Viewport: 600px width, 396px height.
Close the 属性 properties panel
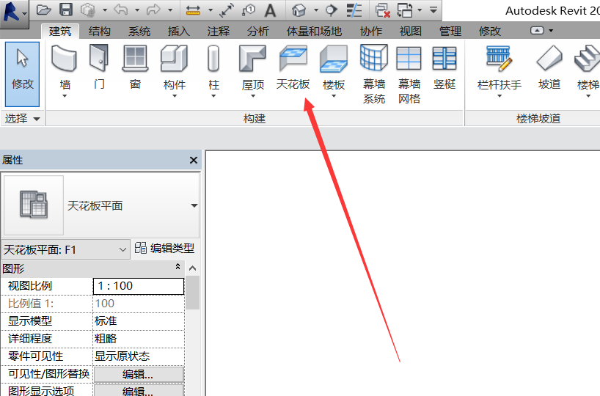click(x=194, y=160)
